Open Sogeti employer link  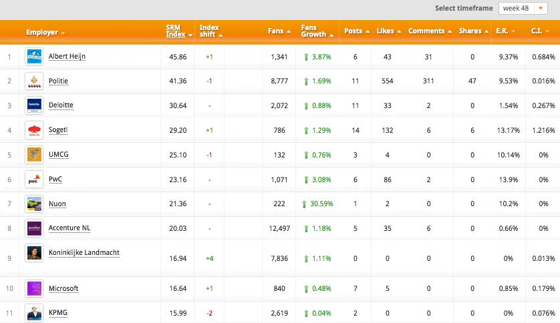click(x=58, y=129)
